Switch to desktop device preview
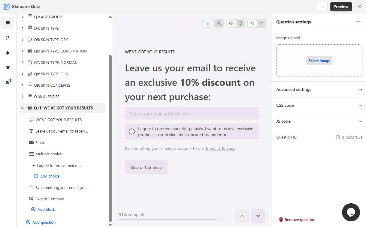This screenshot has height=227, width=366. [x=231, y=23]
